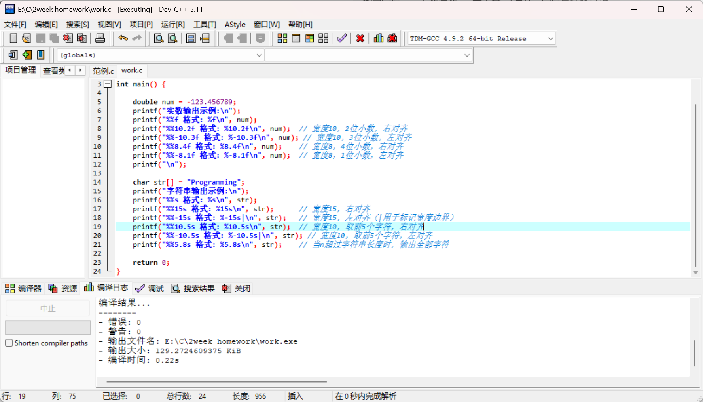Select the work.c editor tab
Viewport: 703px width, 402px height.
tap(132, 70)
